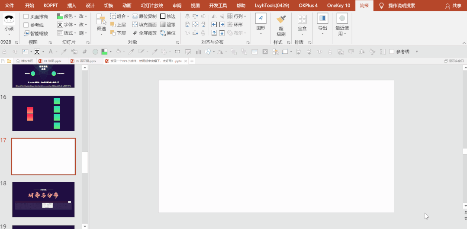Click the 填充画面 fill canvas icon
The height and width of the screenshot is (229, 467).
coord(135,25)
